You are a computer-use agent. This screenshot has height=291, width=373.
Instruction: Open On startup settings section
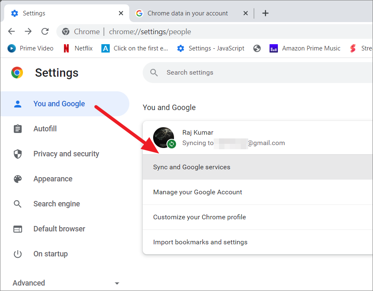(x=65, y=253)
